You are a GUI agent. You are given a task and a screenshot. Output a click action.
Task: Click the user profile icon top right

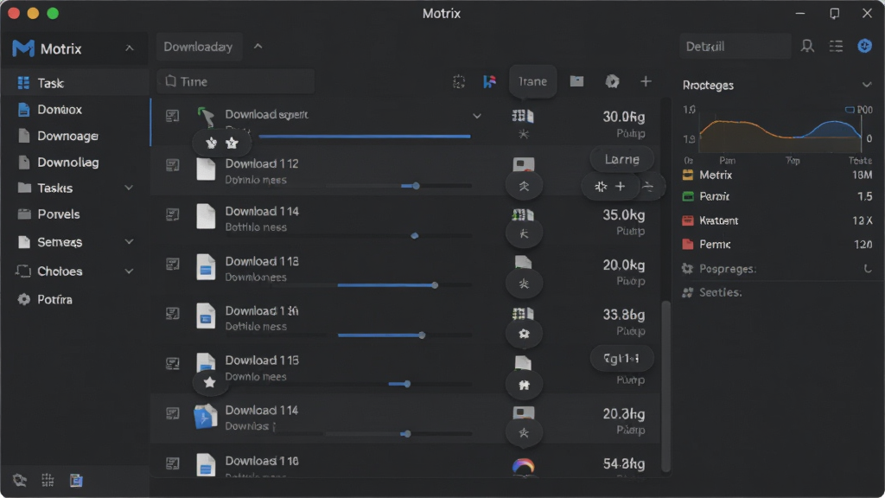click(807, 47)
